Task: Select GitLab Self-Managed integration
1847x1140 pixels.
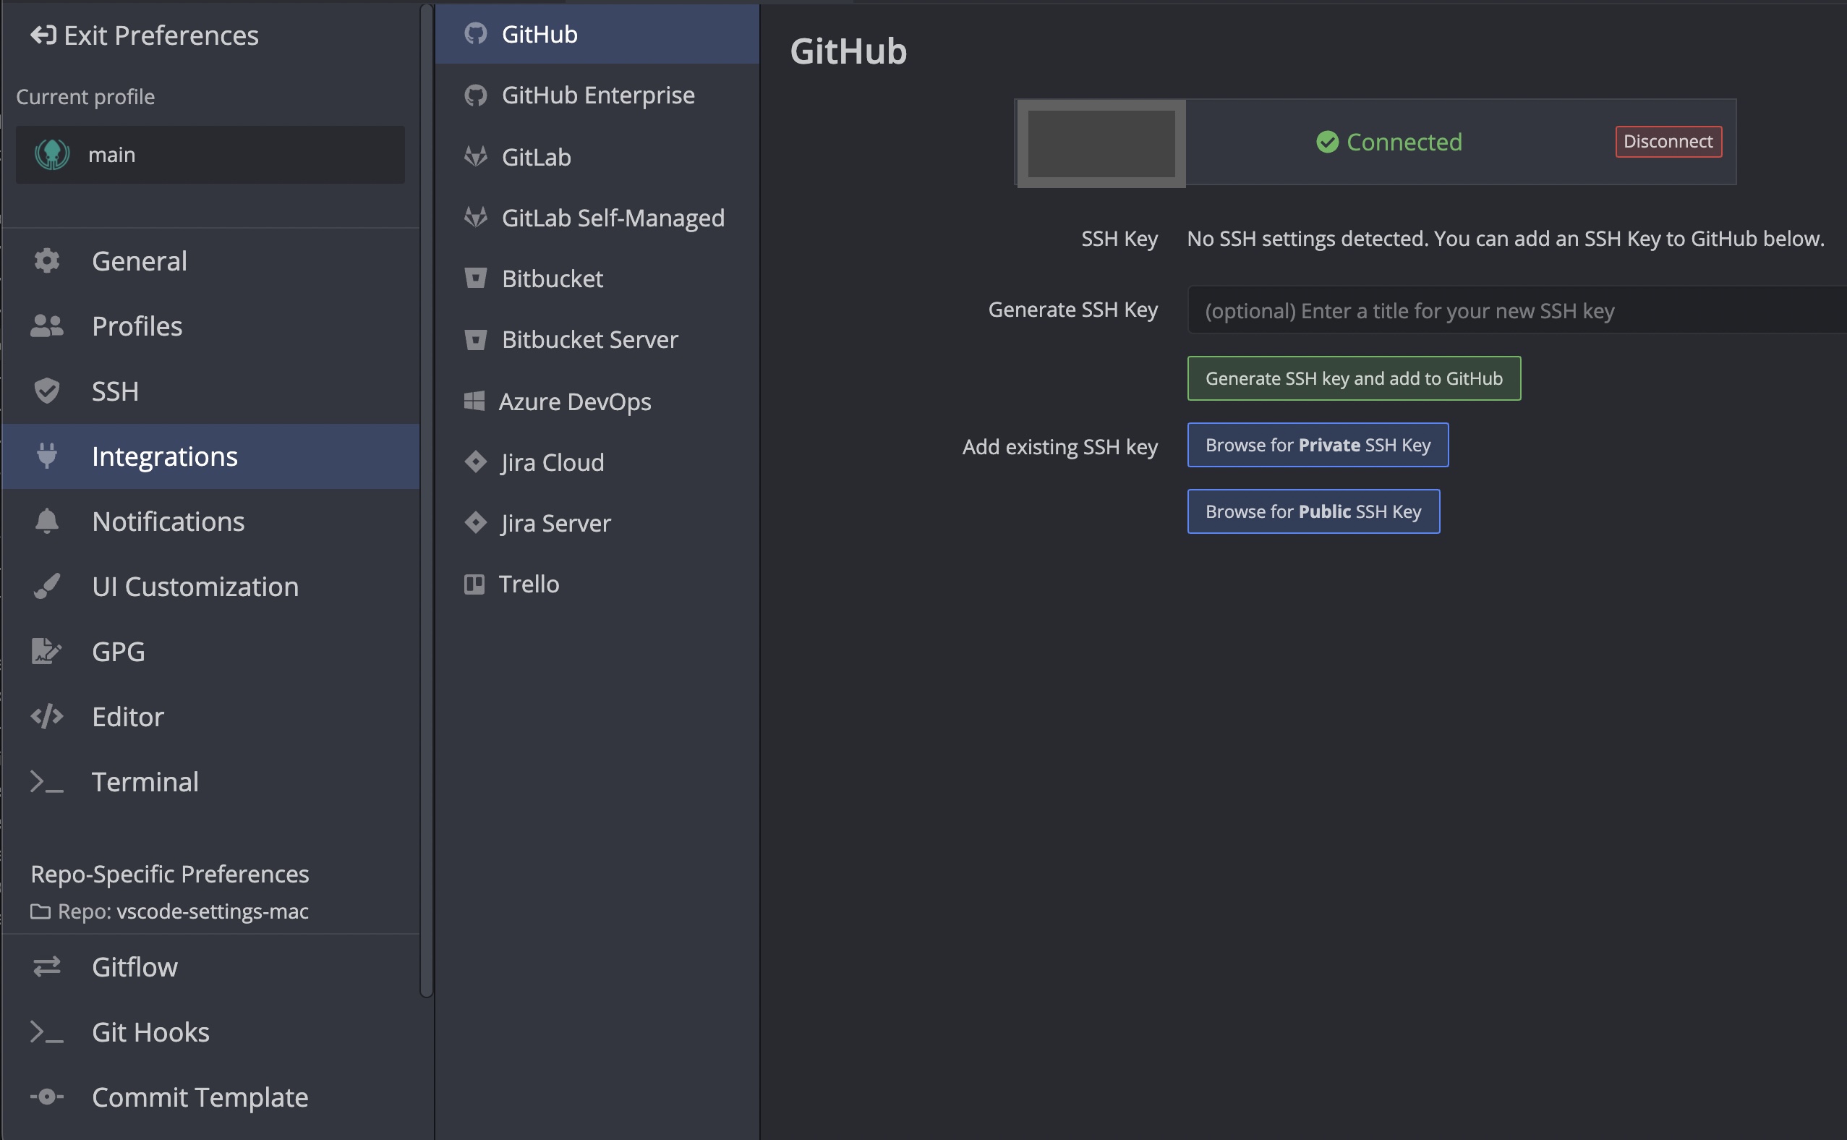Action: 612,218
